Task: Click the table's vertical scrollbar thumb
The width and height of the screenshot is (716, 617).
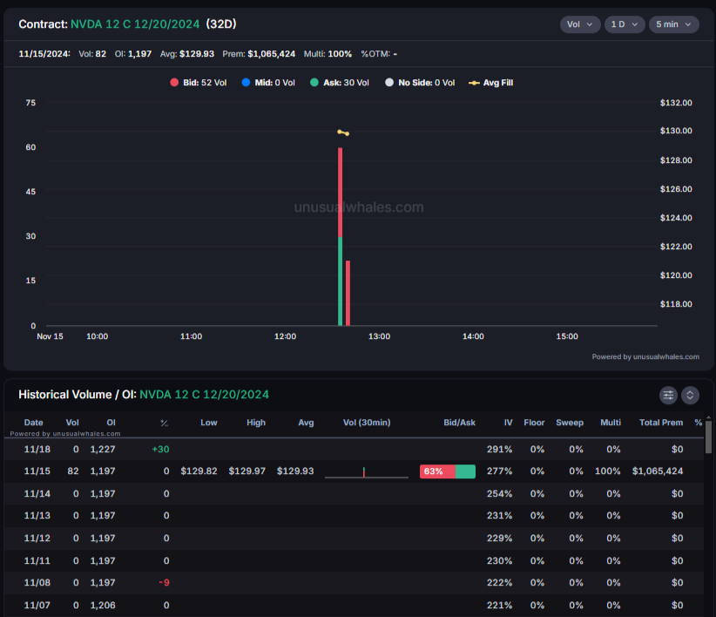Action: pyautogui.click(x=708, y=437)
